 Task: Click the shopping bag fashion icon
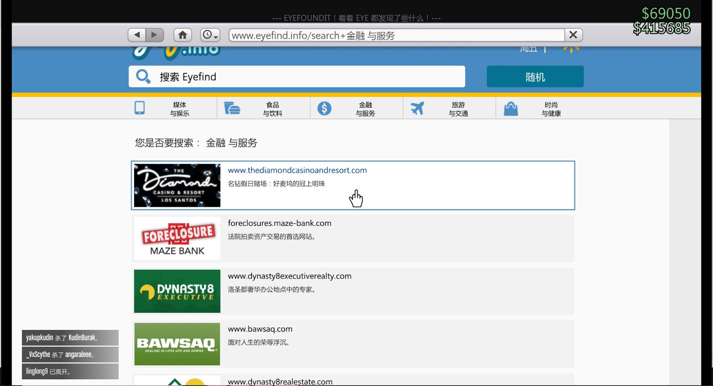(511, 108)
